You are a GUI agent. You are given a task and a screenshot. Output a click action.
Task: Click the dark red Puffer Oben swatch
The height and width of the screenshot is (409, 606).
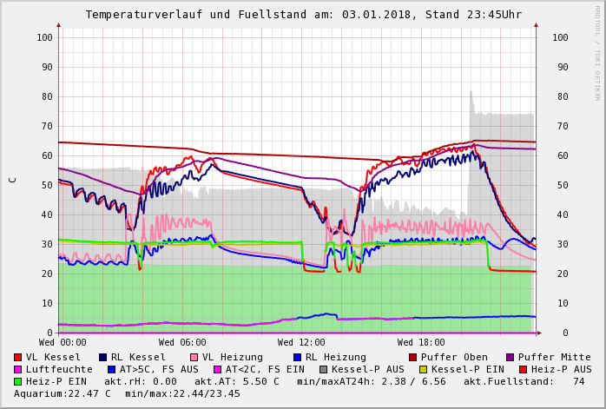[413, 357]
